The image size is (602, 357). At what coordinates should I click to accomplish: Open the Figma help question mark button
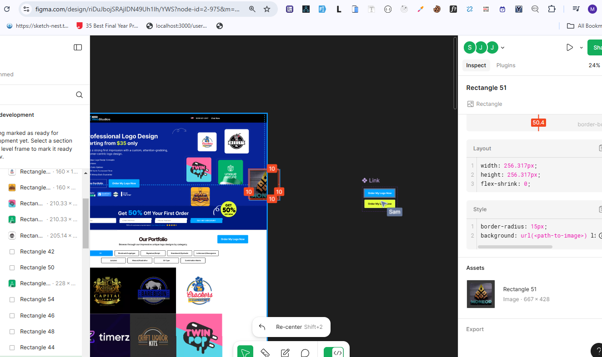coord(598,351)
